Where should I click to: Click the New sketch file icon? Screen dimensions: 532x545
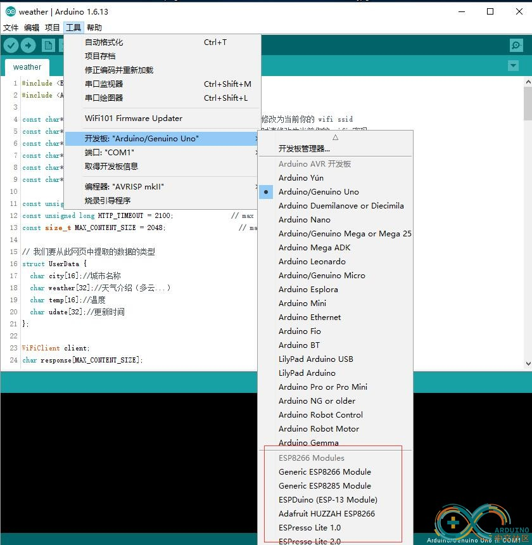(48, 45)
